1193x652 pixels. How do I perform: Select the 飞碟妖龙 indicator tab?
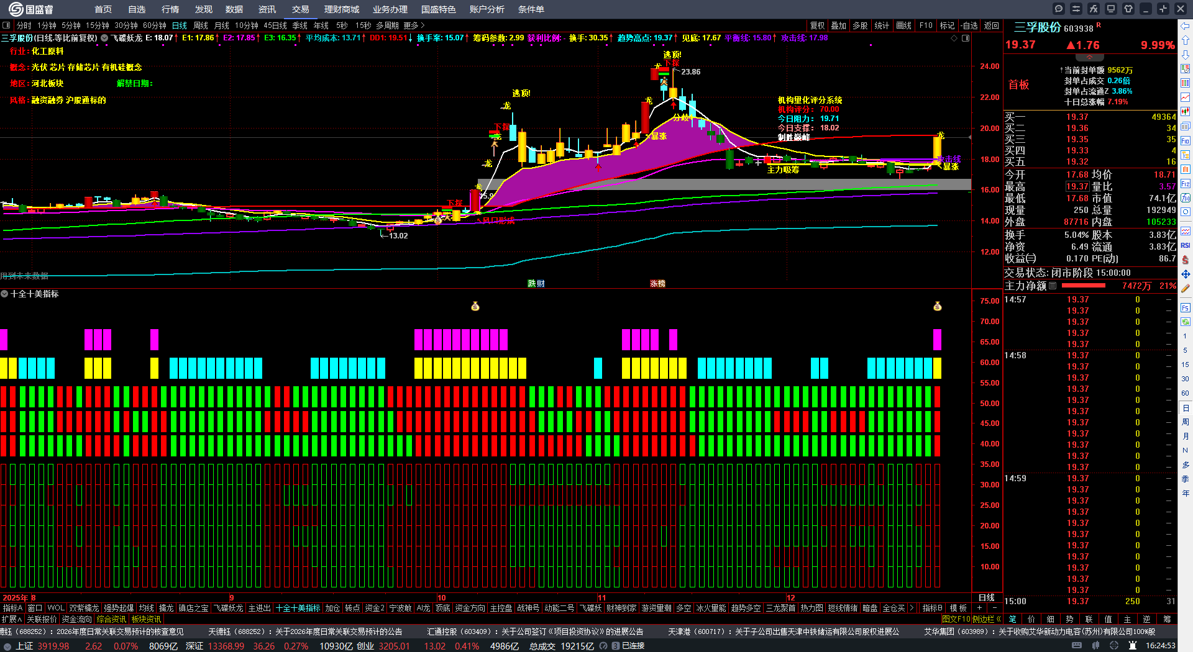tap(229, 609)
